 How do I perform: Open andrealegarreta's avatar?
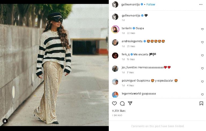(x=115, y=42)
